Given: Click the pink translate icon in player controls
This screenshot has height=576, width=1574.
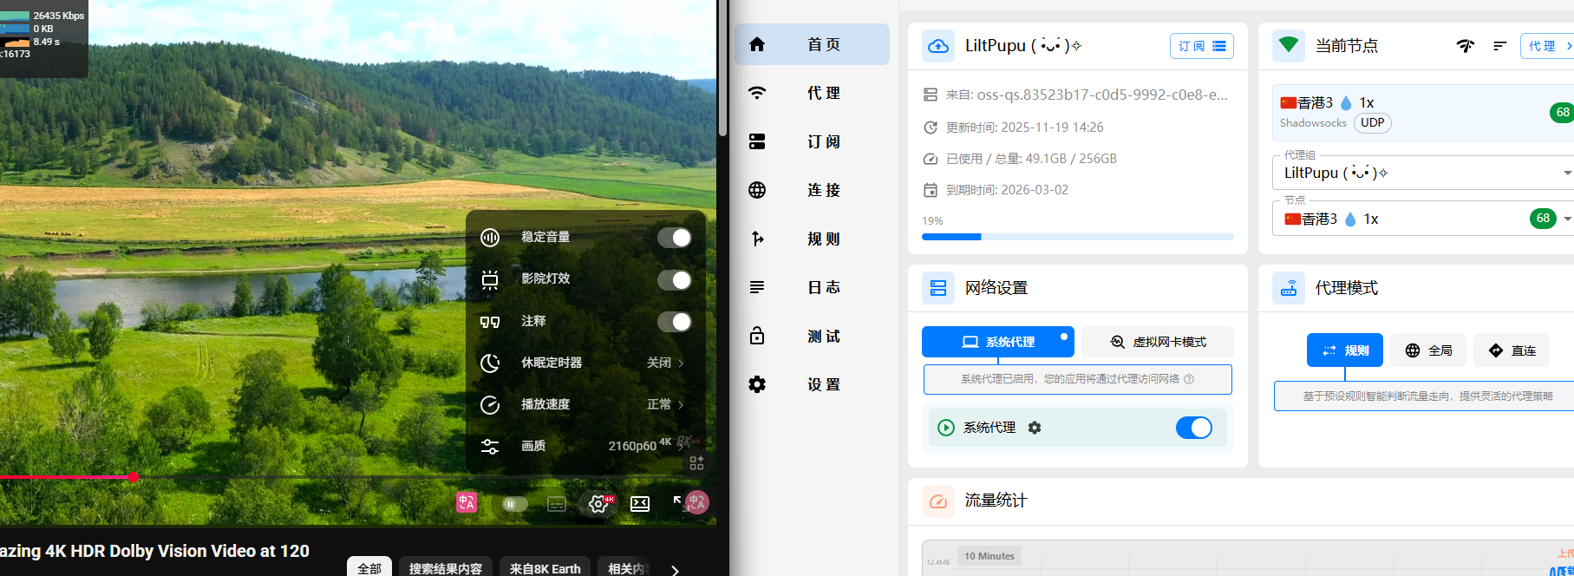Looking at the screenshot, I should pyautogui.click(x=467, y=502).
